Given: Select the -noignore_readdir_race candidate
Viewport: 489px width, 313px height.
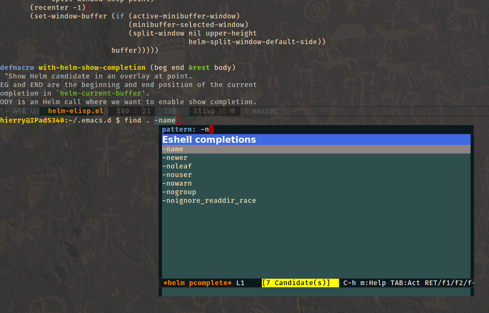Looking at the screenshot, I should point(316,201).
